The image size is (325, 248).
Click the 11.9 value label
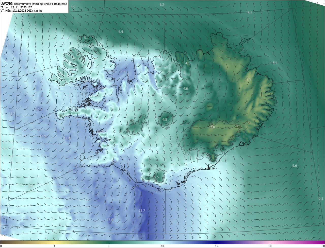point(43,136)
